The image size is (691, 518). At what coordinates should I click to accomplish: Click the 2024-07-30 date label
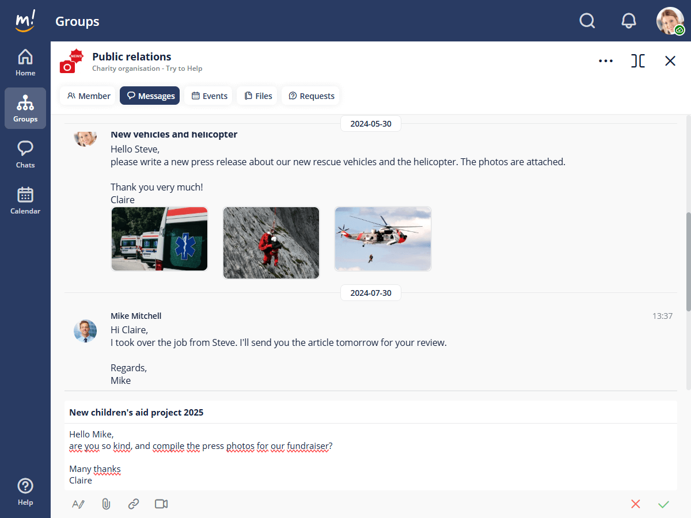371,293
